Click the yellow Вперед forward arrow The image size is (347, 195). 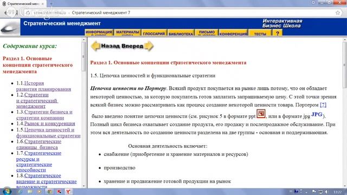point(149,46)
